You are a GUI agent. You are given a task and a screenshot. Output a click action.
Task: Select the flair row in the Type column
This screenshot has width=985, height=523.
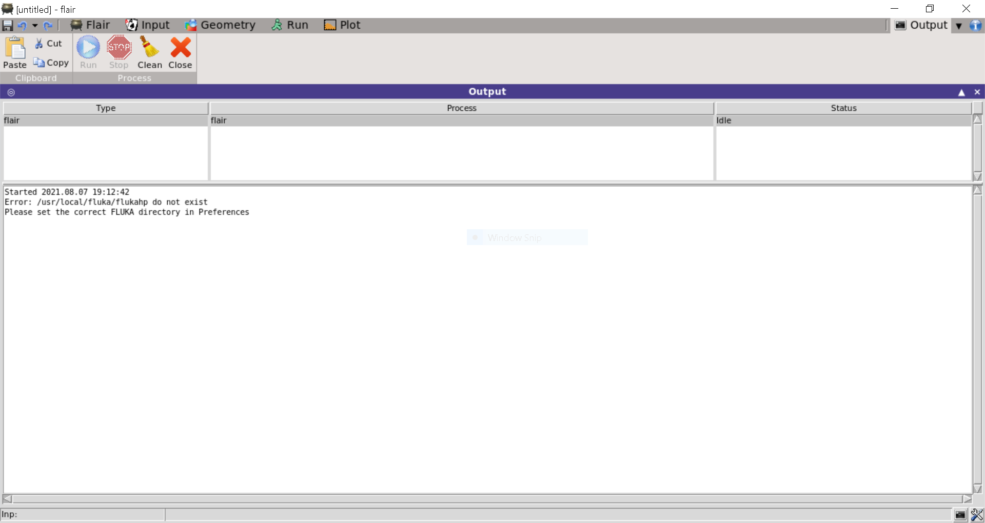(x=106, y=120)
